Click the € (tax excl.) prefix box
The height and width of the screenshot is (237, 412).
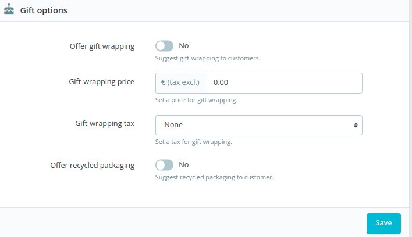(180, 83)
